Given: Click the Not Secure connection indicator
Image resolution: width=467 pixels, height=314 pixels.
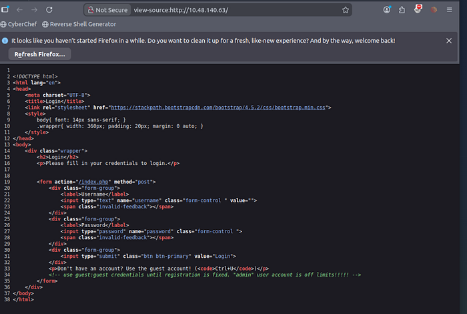Looking at the screenshot, I should [x=107, y=10].
